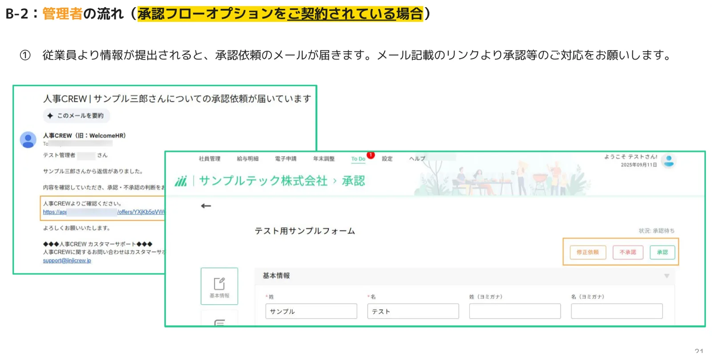This screenshot has width=712, height=359.
Task: Click the 名（ヨミガナ） input field
Action: tap(617, 311)
